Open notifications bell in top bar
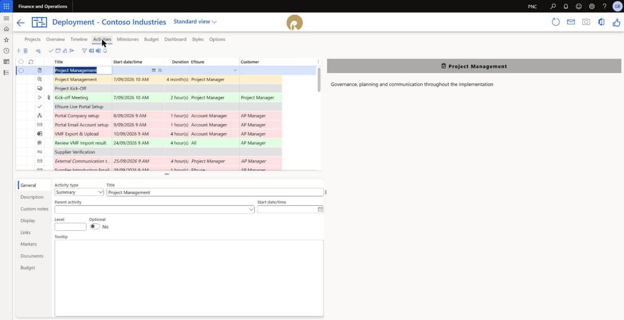The width and height of the screenshot is (624, 320). [565, 6]
